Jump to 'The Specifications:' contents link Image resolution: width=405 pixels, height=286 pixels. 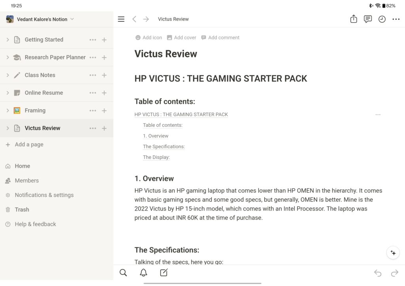click(x=164, y=147)
